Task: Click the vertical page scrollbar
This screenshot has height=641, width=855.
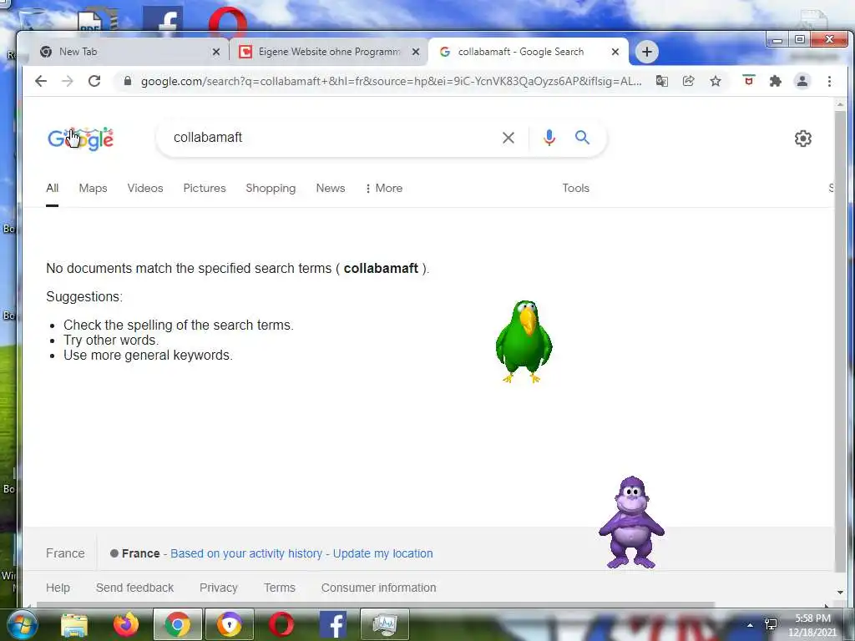Action: [840, 341]
